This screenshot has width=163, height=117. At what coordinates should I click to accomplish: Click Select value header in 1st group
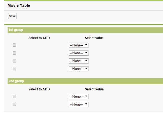coord(94,38)
